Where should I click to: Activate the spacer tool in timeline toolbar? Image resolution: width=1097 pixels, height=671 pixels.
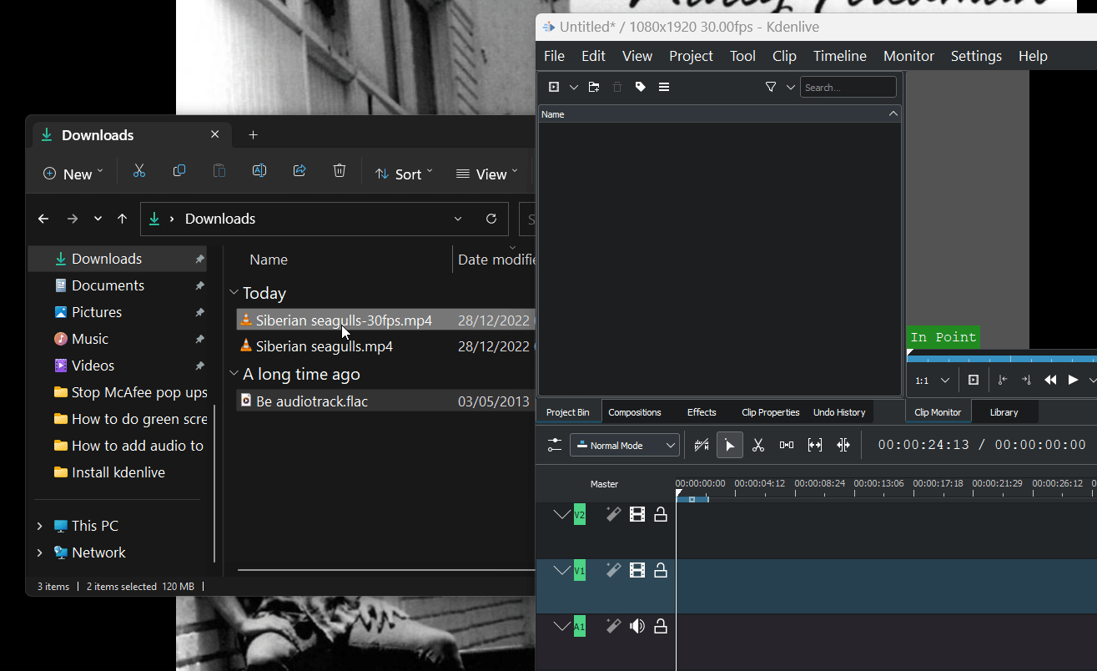coord(787,446)
